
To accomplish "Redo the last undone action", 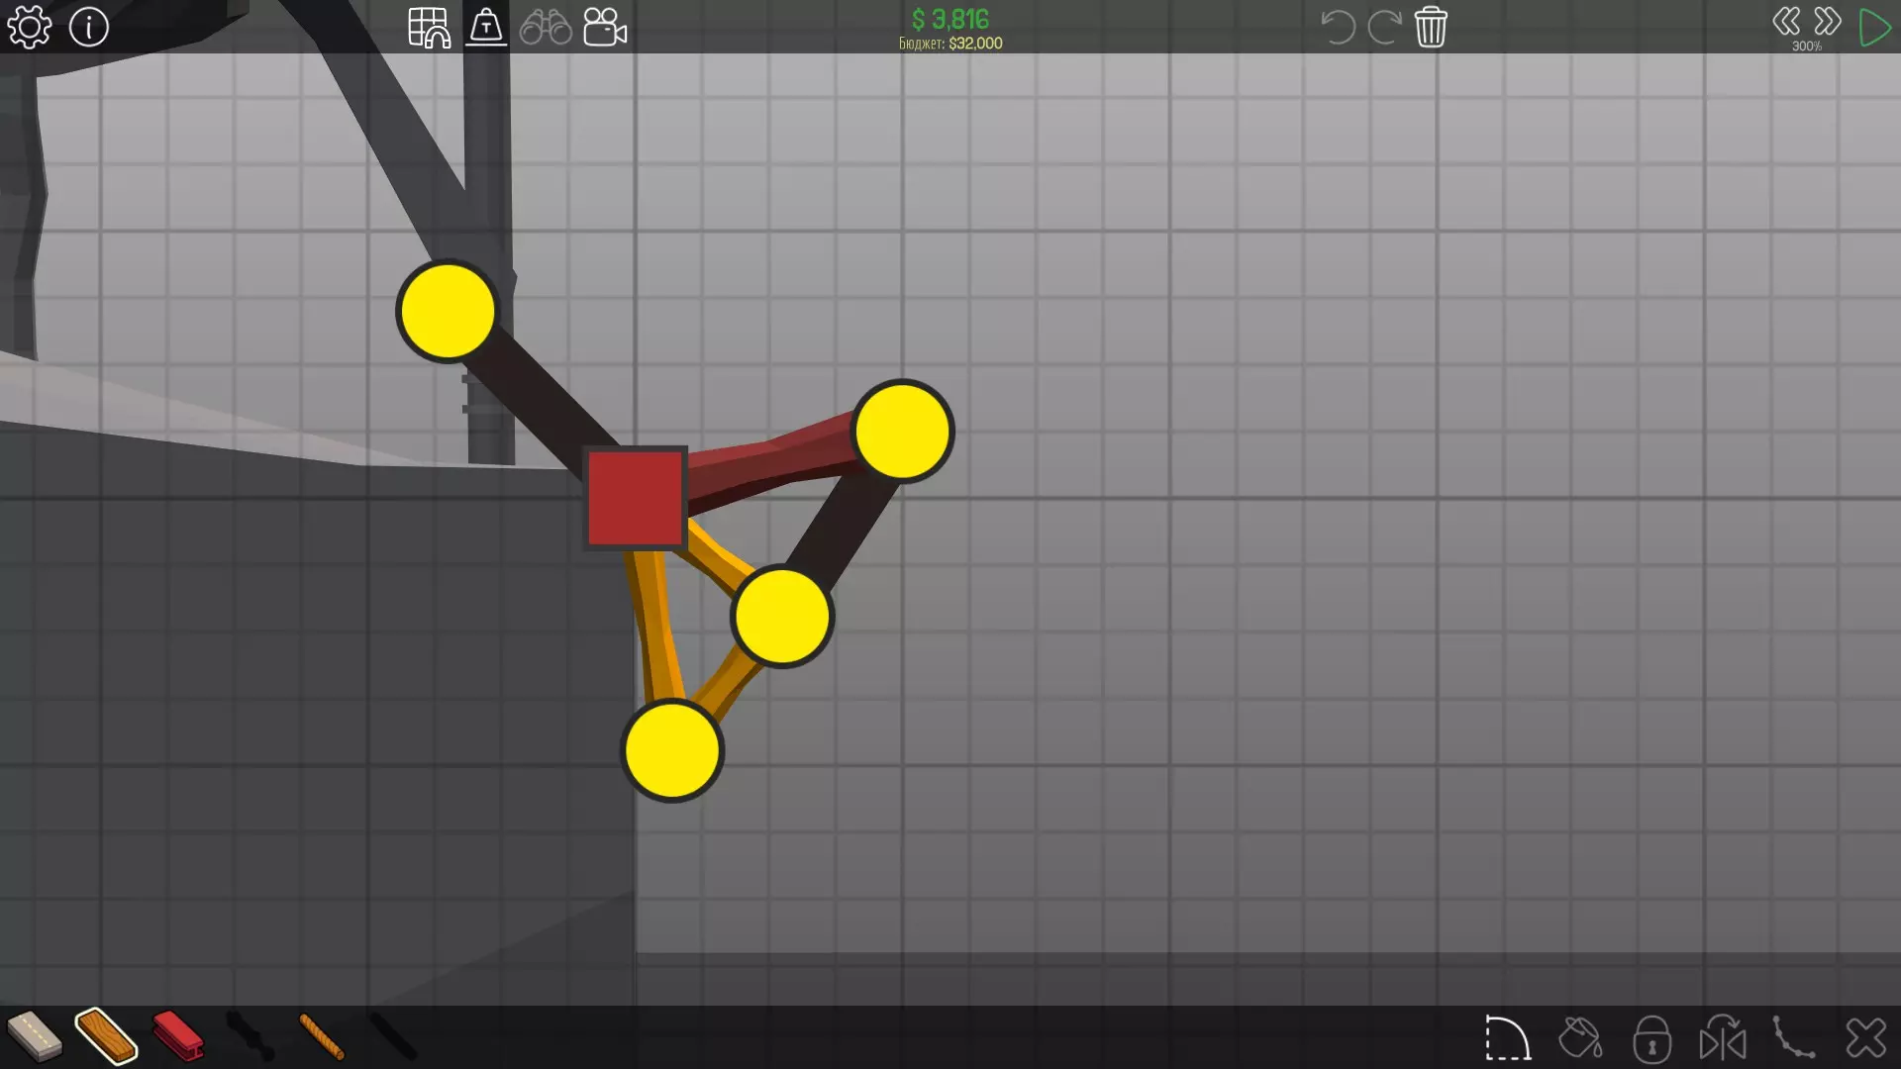I will click(x=1383, y=27).
